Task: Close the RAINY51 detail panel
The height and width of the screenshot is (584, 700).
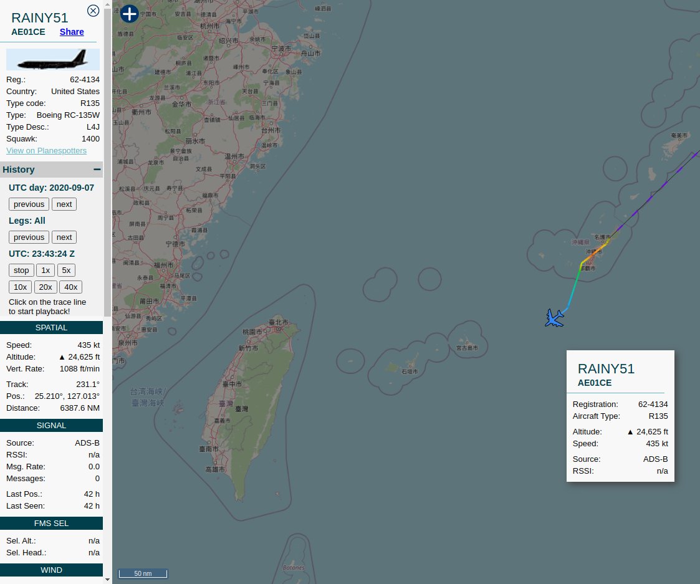Action: [x=93, y=11]
